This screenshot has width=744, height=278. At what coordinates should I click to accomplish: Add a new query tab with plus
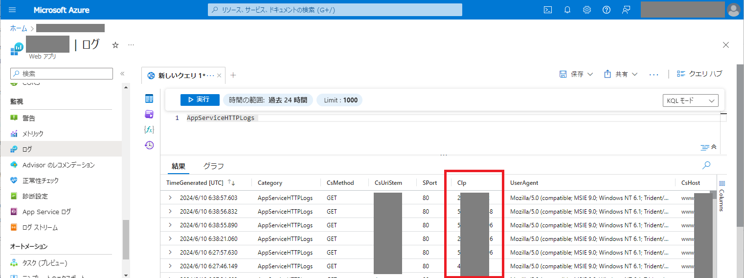(x=233, y=75)
